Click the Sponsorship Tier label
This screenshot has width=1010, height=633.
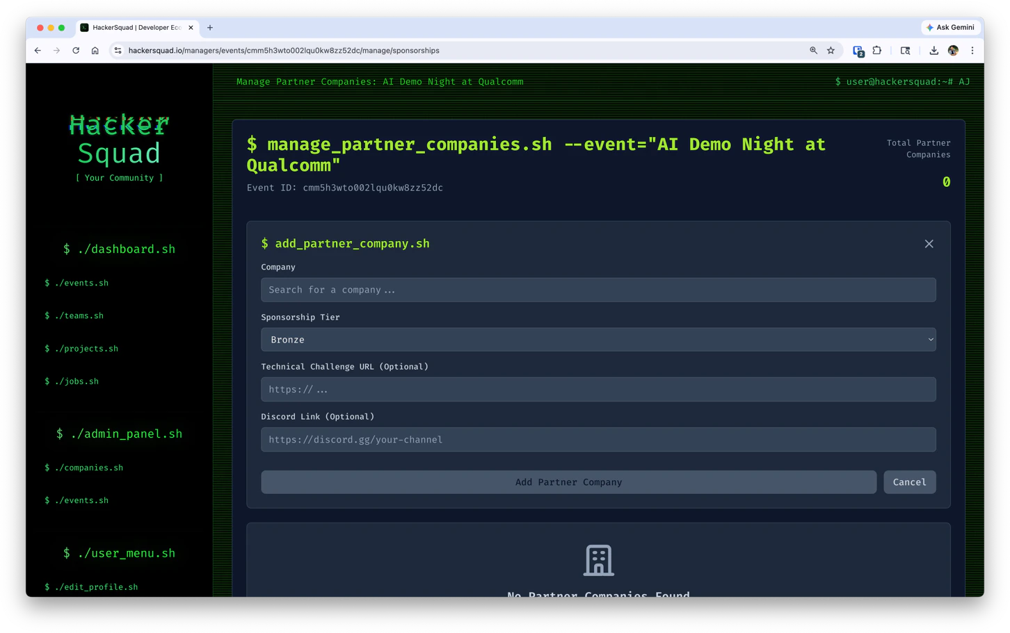pyautogui.click(x=300, y=318)
